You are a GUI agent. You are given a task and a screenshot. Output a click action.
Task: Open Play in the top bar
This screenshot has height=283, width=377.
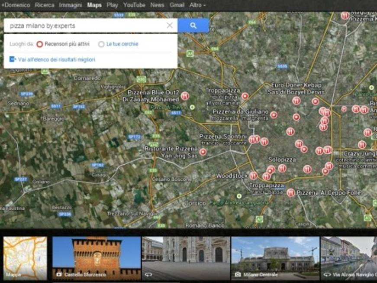tap(112, 5)
